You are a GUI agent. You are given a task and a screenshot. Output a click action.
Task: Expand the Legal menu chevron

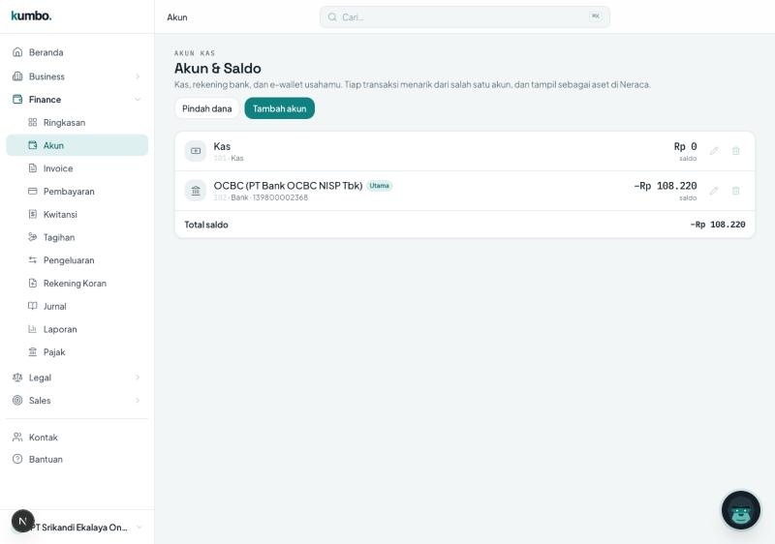pyautogui.click(x=138, y=378)
